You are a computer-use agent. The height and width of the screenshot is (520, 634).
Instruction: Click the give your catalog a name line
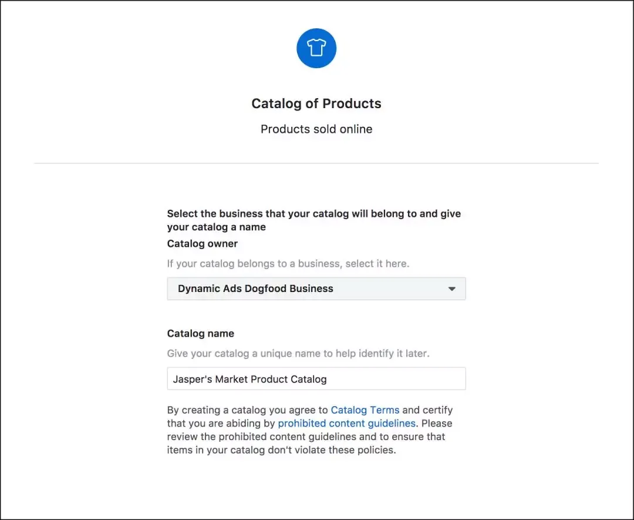[x=216, y=227]
